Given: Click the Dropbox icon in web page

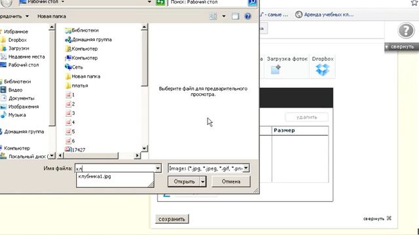Looking at the screenshot, I should point(323,70).
